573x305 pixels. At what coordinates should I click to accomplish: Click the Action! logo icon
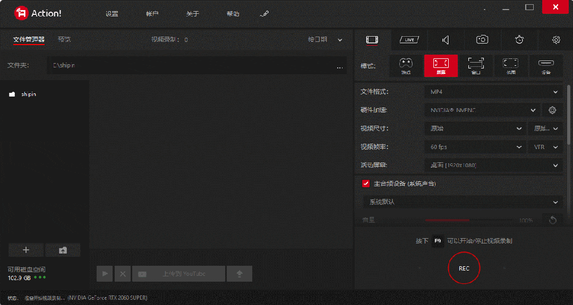21,13
